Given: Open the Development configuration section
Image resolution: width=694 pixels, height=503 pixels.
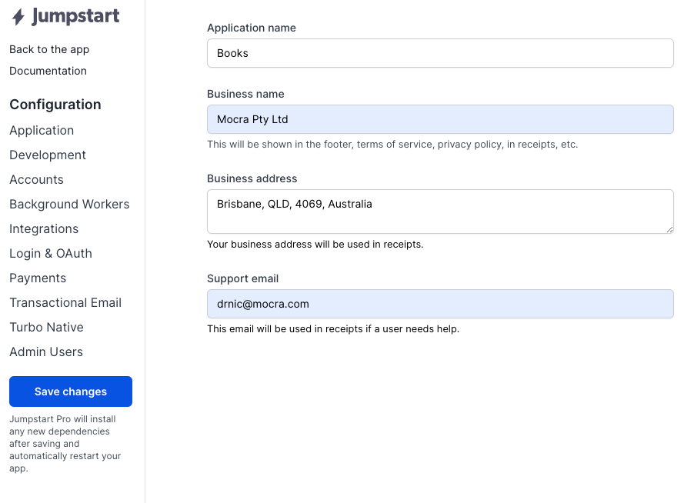Looking at the screenshot, I should coord(48,155).
